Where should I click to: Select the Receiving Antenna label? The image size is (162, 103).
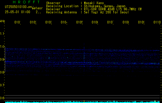tap(61, 12)
